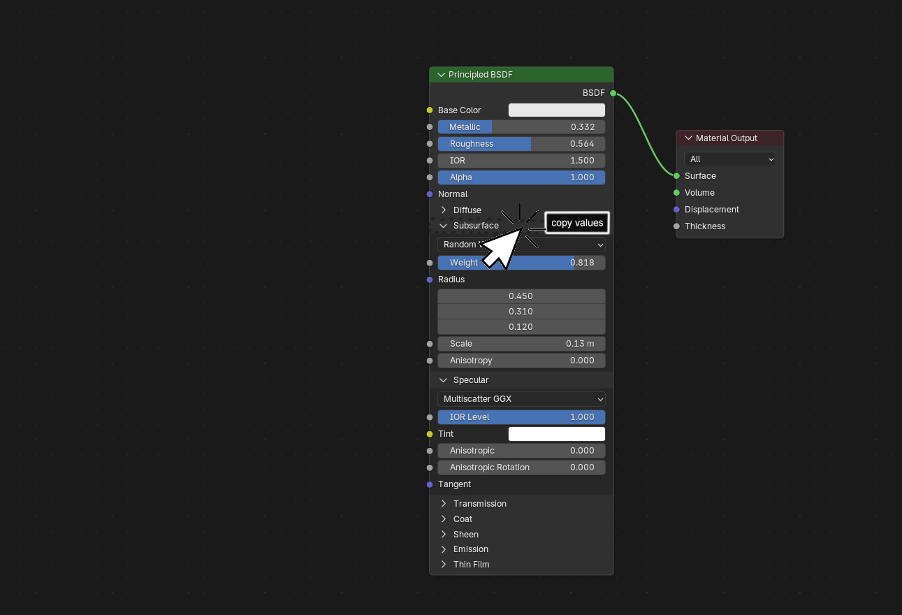Click the IOR Level slider
The image size is (902, 615).
[521, 417]
